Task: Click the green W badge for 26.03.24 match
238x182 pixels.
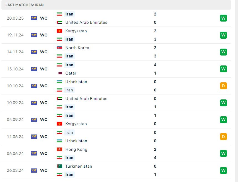Action: coord(223,170)
